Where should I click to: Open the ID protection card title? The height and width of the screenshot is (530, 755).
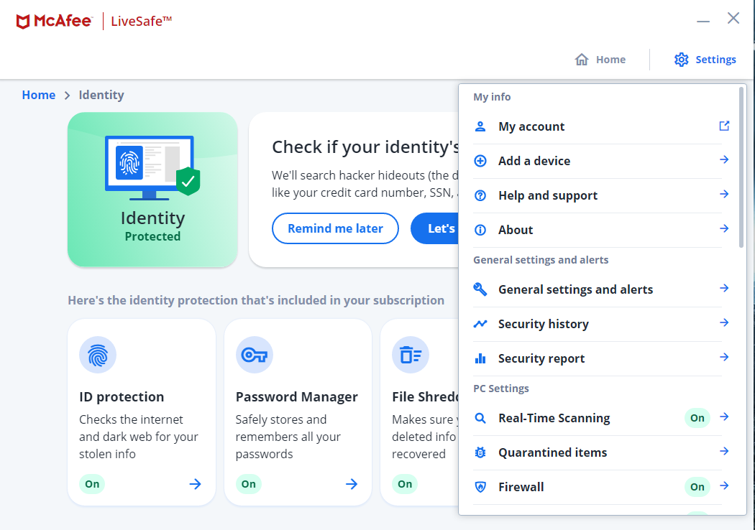point(122,396)
